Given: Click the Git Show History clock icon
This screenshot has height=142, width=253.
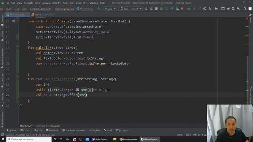Looking at the screenshot, I should click(205, 9).
